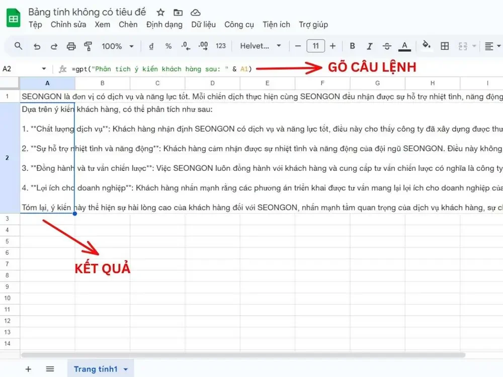
Task: Select row 2 header
Action: tap(8, 158)
